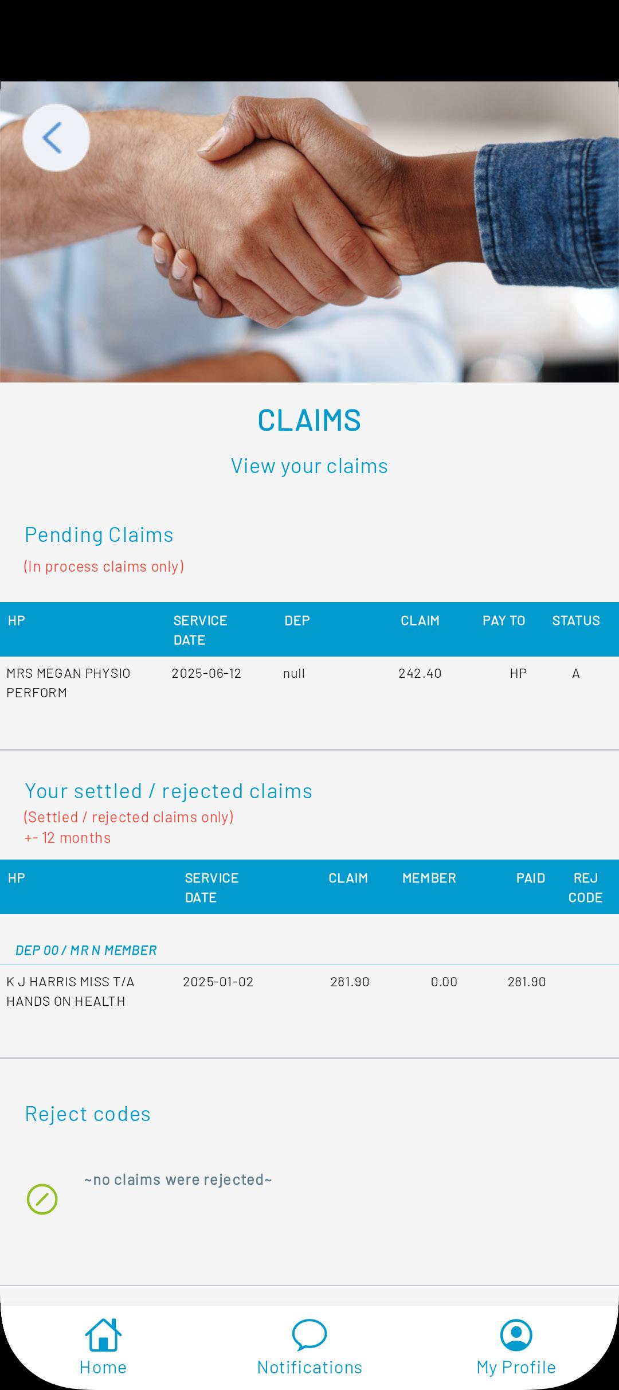Tap the 2025-06-12 service date
Viewport: 619px width, 1390px height.
click(206, 673)
